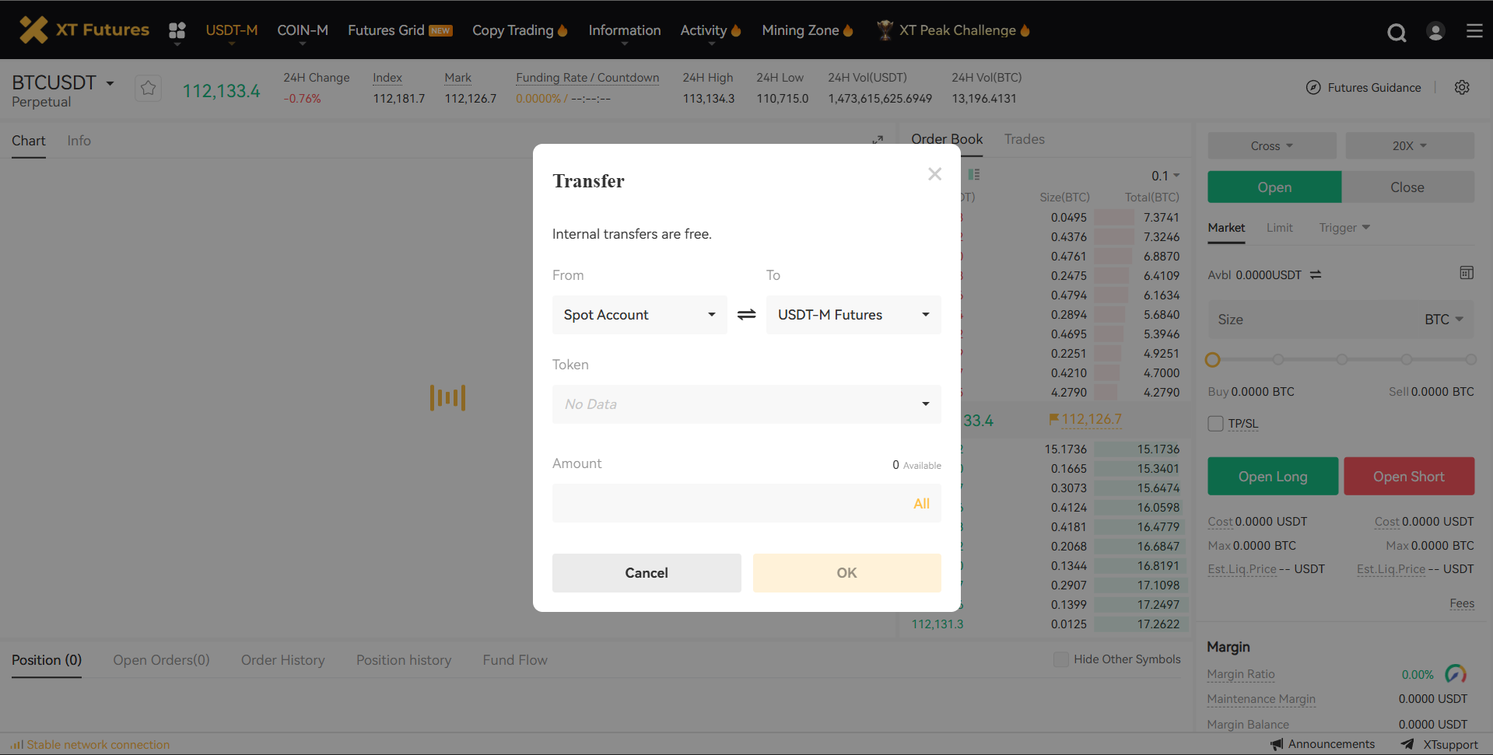Open the hamburger menu icon

click(x=1474, y=31)
